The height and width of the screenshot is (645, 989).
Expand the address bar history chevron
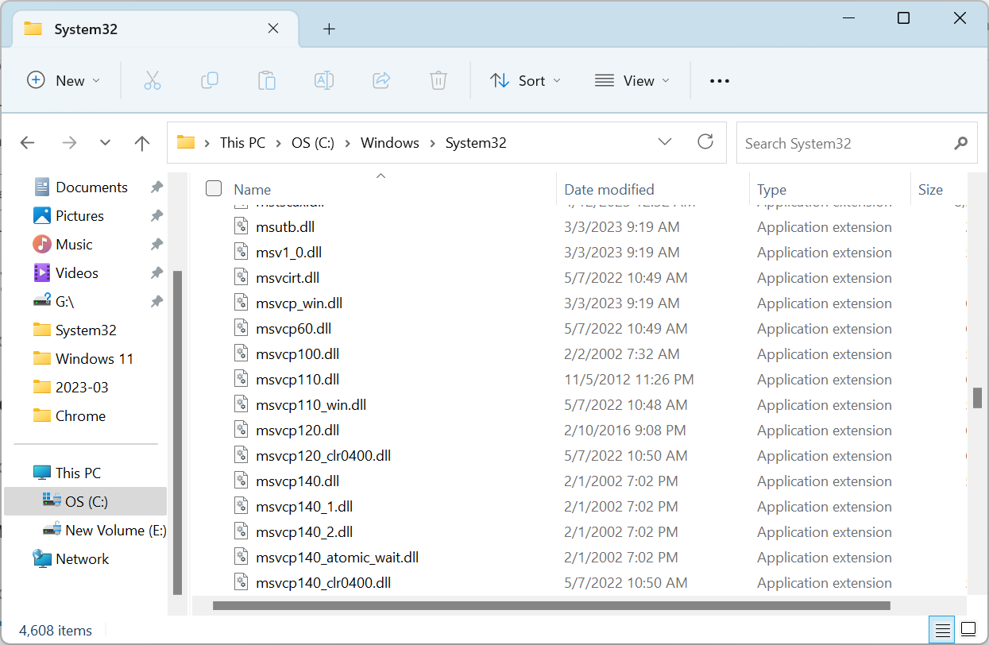666,142
